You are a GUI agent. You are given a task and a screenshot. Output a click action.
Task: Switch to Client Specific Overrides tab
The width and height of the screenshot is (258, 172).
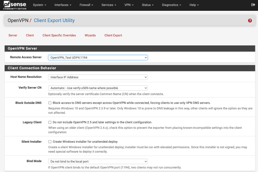click(59, 35)
